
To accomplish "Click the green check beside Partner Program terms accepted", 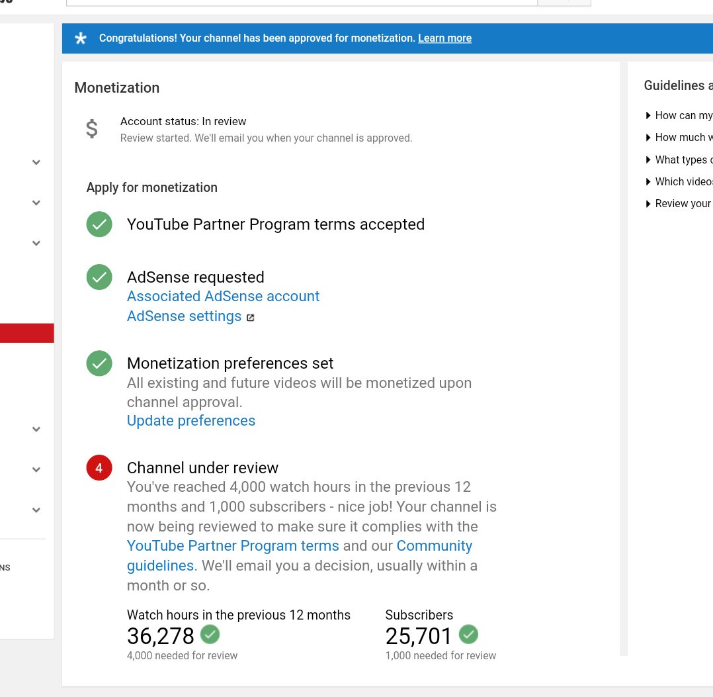I will coord(99,224).
